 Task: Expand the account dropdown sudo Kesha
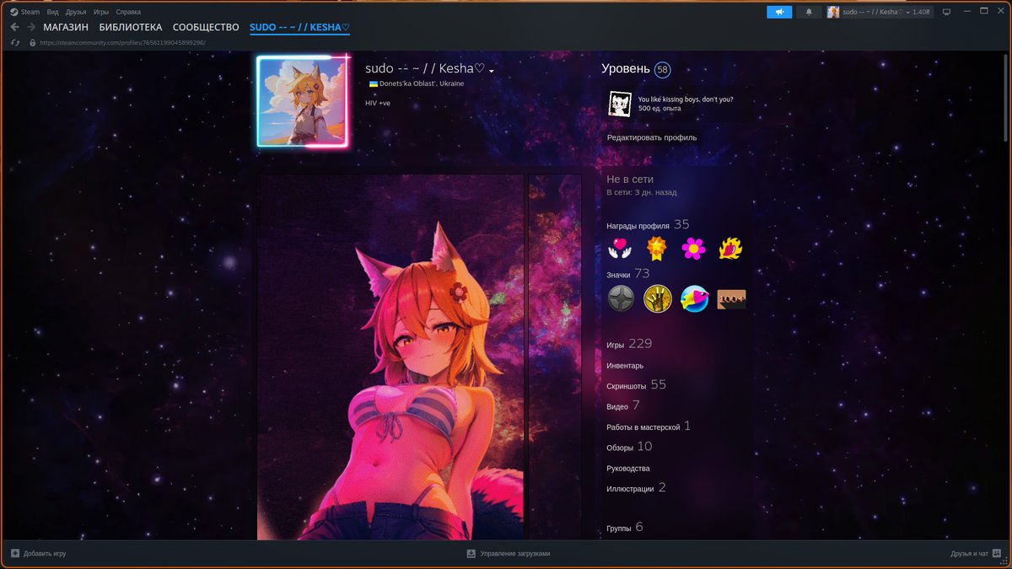tap(879, 12)
